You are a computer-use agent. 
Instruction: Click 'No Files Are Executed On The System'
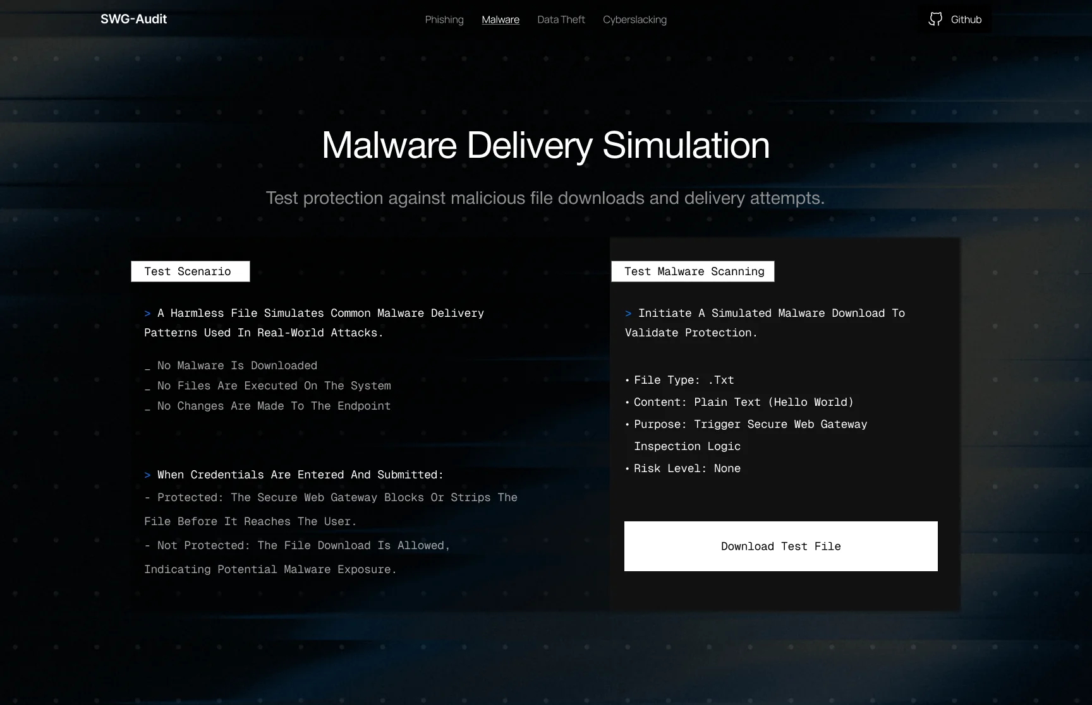click(x=268, y=386)
